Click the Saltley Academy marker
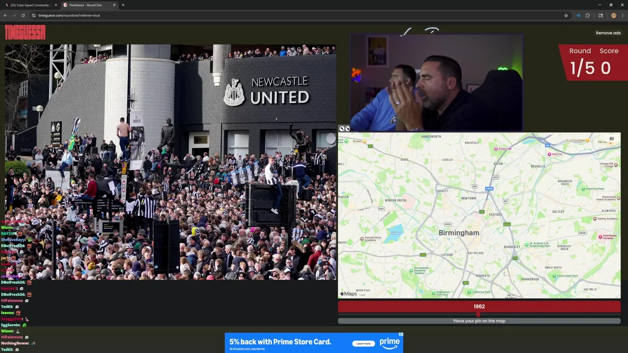This screenshot has width=628, height=353. [595, 219]
